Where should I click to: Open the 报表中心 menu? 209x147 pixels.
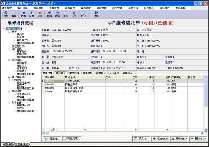[149, 8]
